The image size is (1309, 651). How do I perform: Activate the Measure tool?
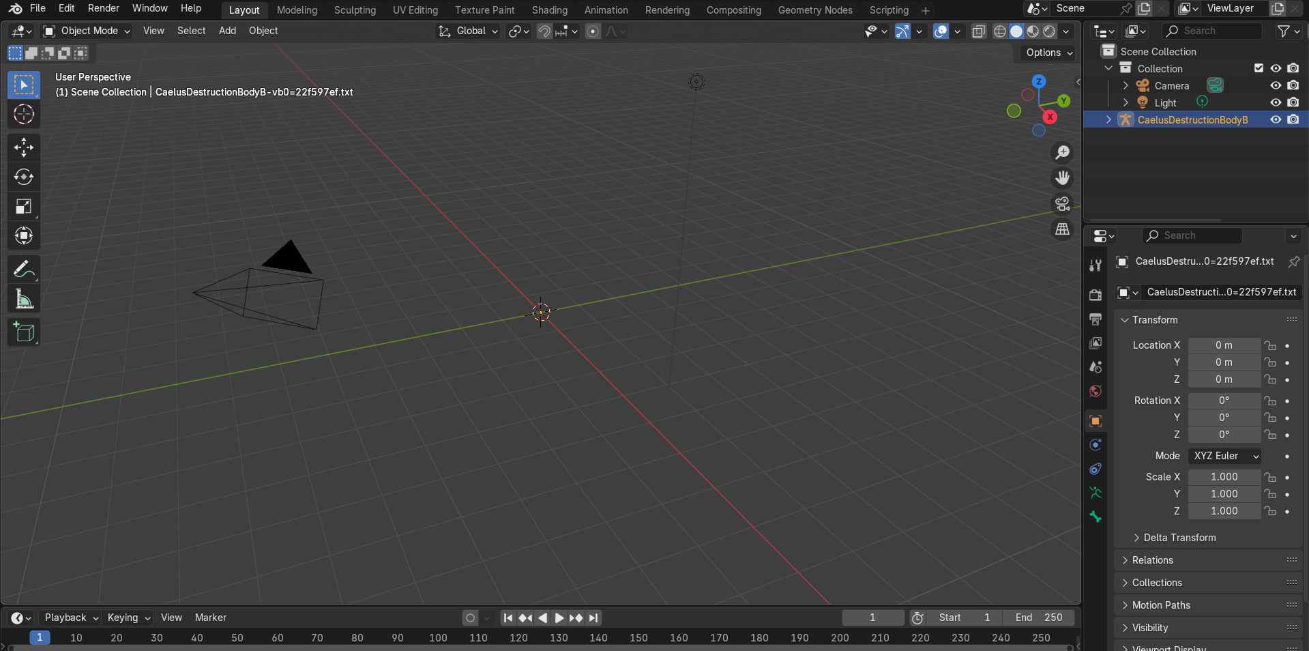click(x=23, y=298)
